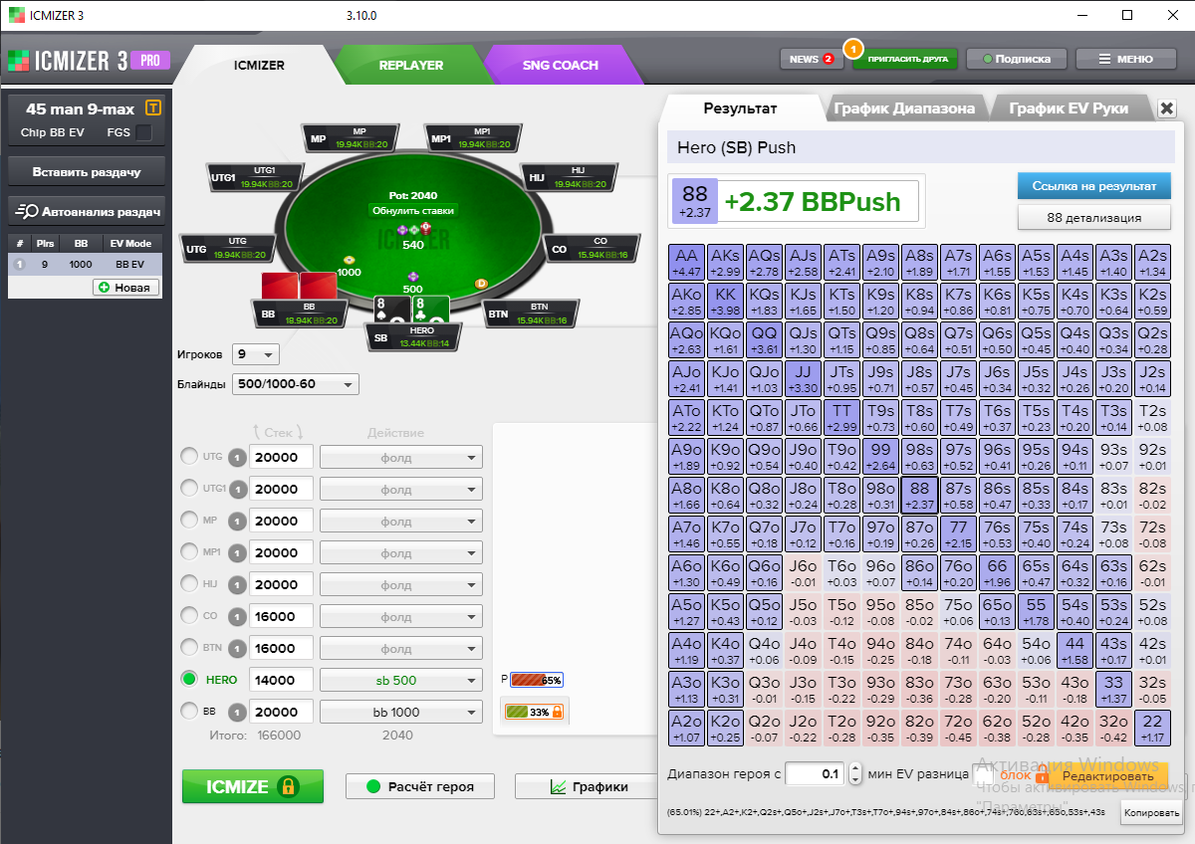Open the CO action dropdown
The height and width of the screenshot is (844, 1195).
click(x=401, y=616)
